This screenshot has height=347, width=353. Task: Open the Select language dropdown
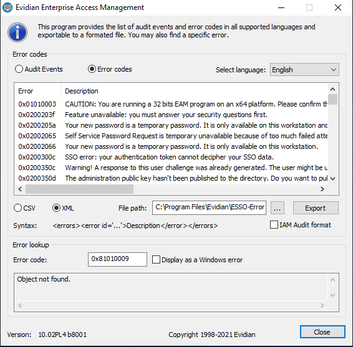pos(304,70)
